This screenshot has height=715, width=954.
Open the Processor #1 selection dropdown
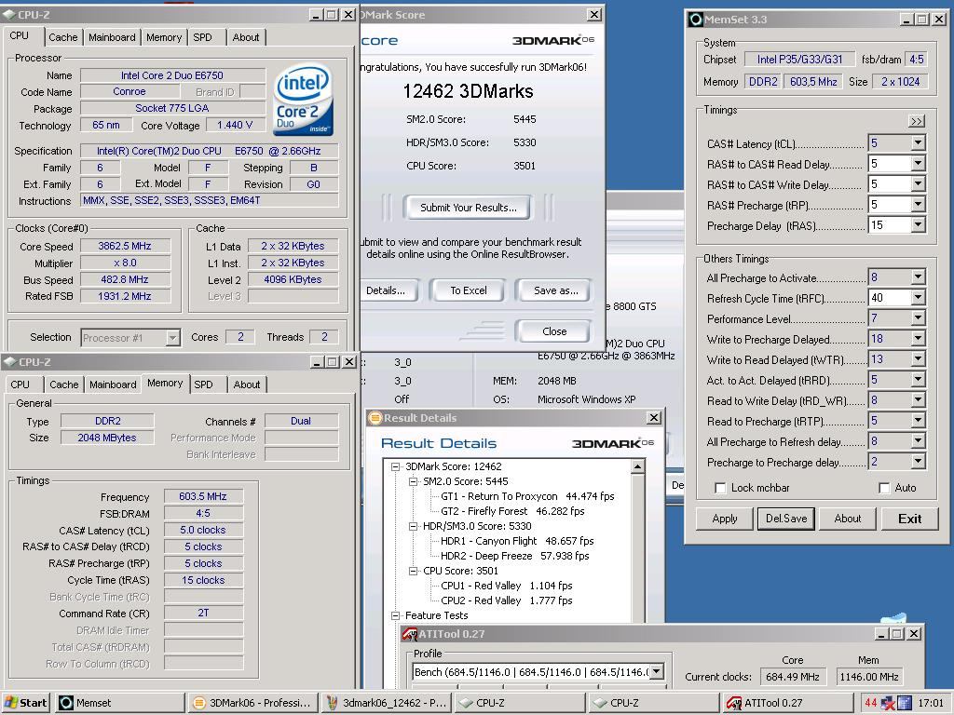tap(172, 337)
